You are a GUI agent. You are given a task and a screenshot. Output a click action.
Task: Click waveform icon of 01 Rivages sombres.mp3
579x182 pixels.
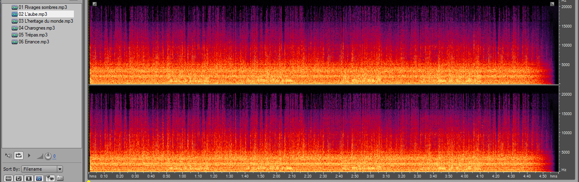[14, 8]
